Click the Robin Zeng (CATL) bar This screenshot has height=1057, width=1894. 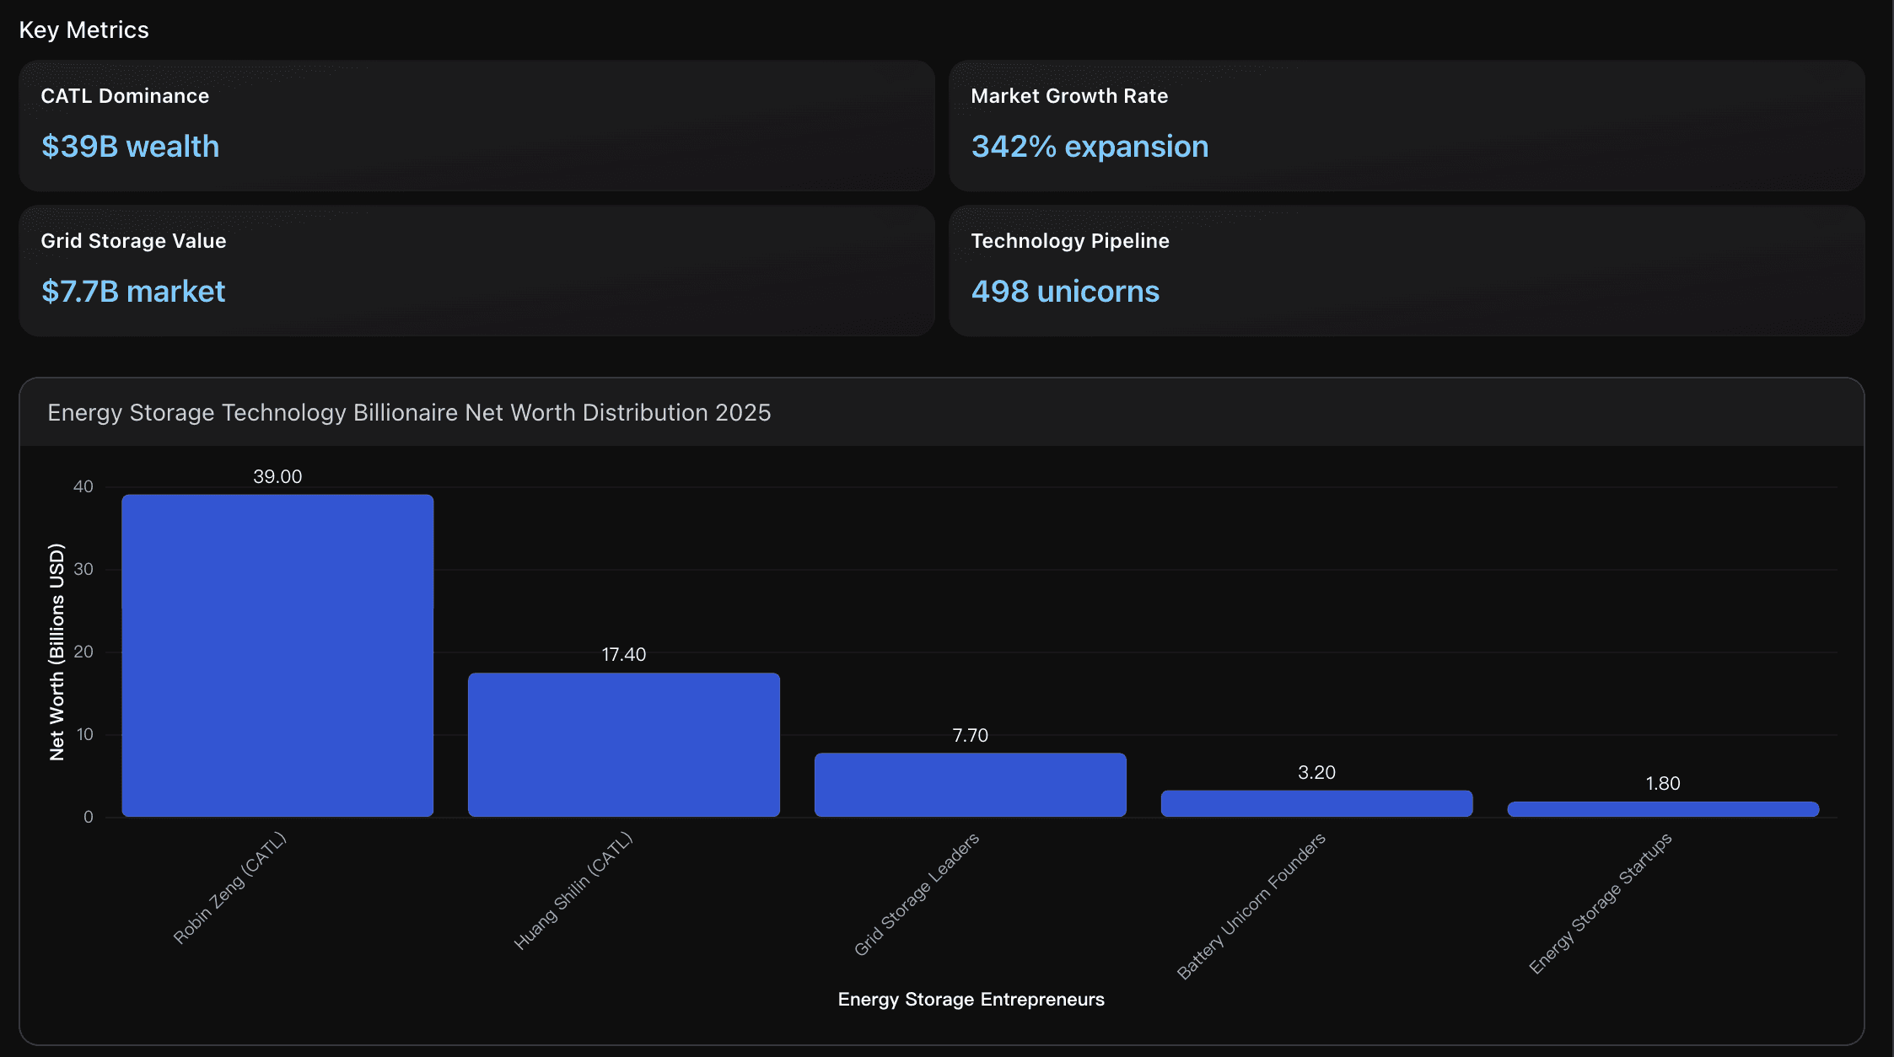coord(277,655)
